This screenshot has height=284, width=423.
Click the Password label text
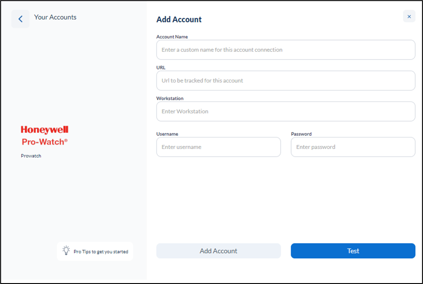pos(301,134)
